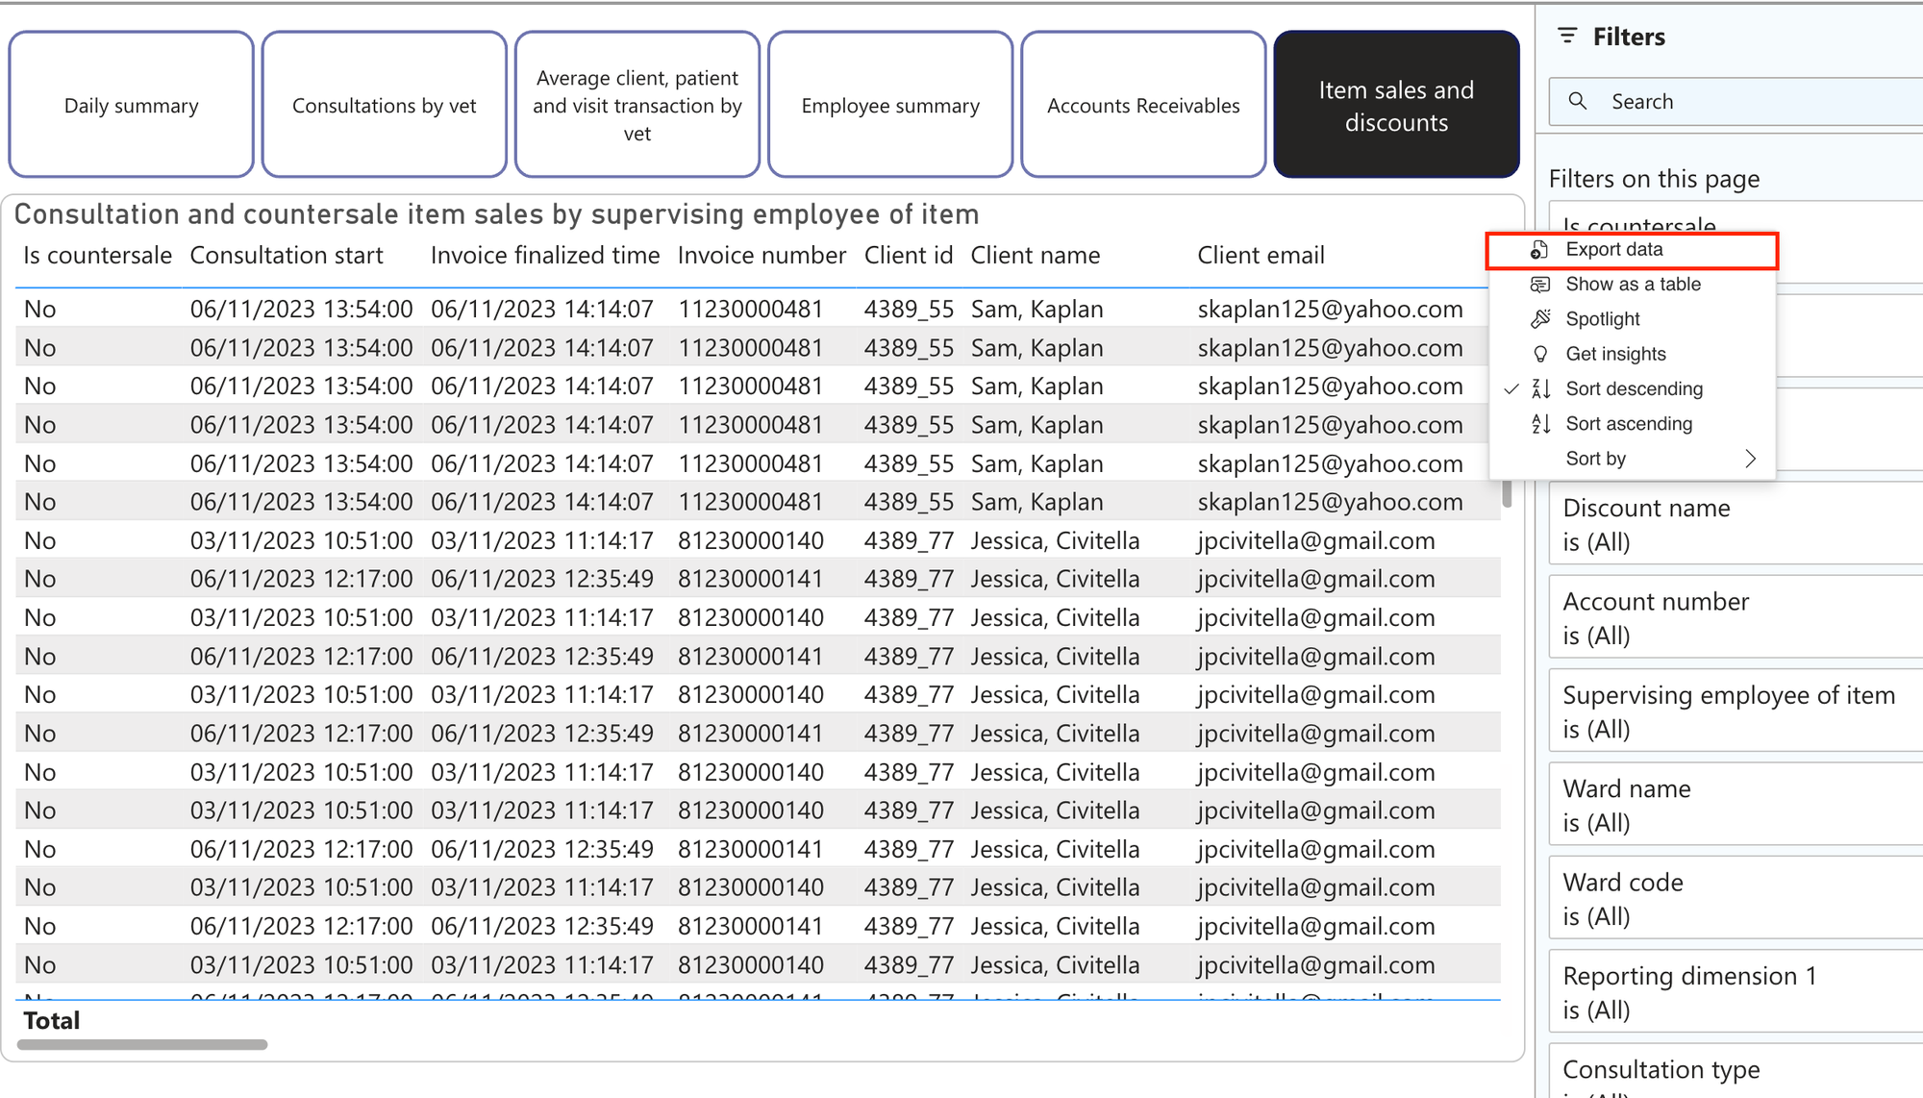Sort by Invoice finalized time column header

click(x=545, y=256)
